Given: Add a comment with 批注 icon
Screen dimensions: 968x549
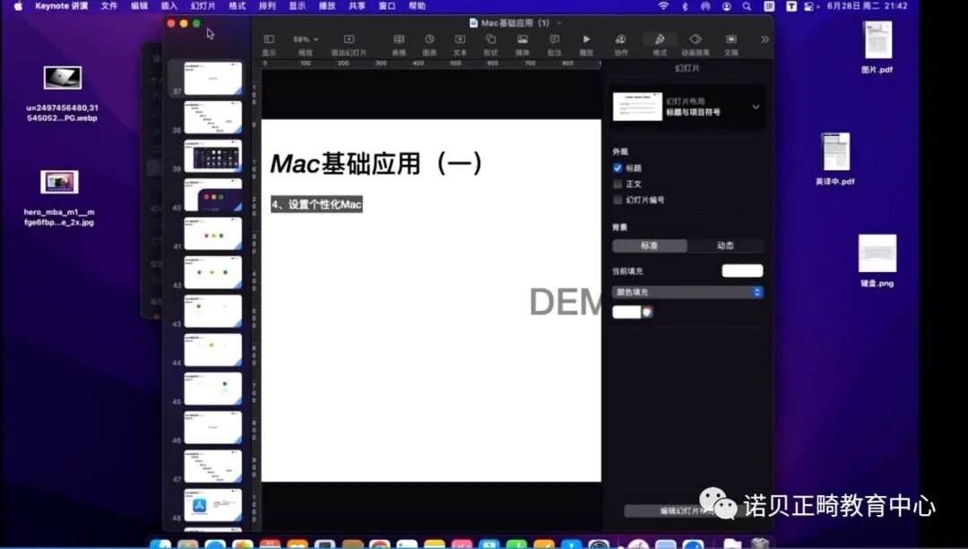Looking at the screenshot, I should tap(554, 39).
